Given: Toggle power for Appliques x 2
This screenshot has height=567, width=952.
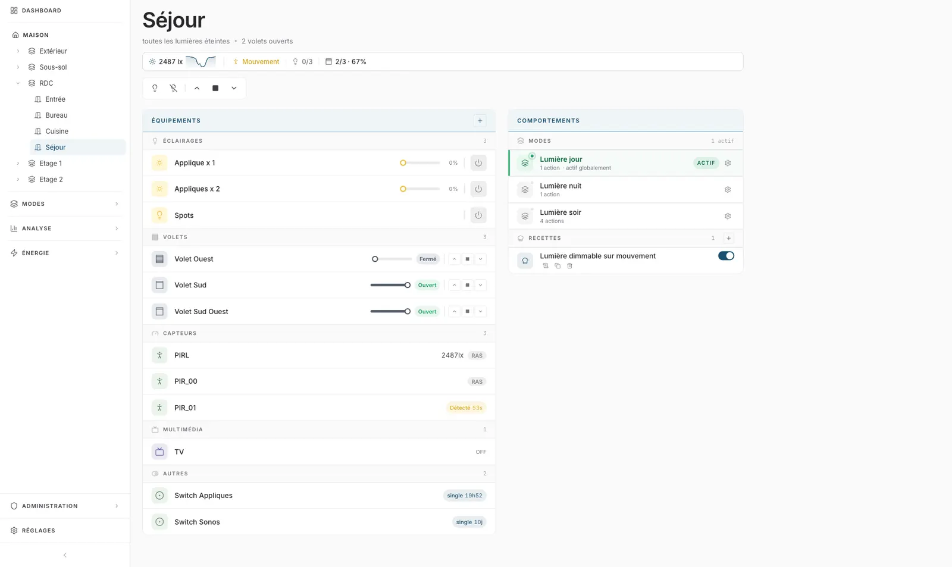Looking at the screenshot, I should [478, 189].
